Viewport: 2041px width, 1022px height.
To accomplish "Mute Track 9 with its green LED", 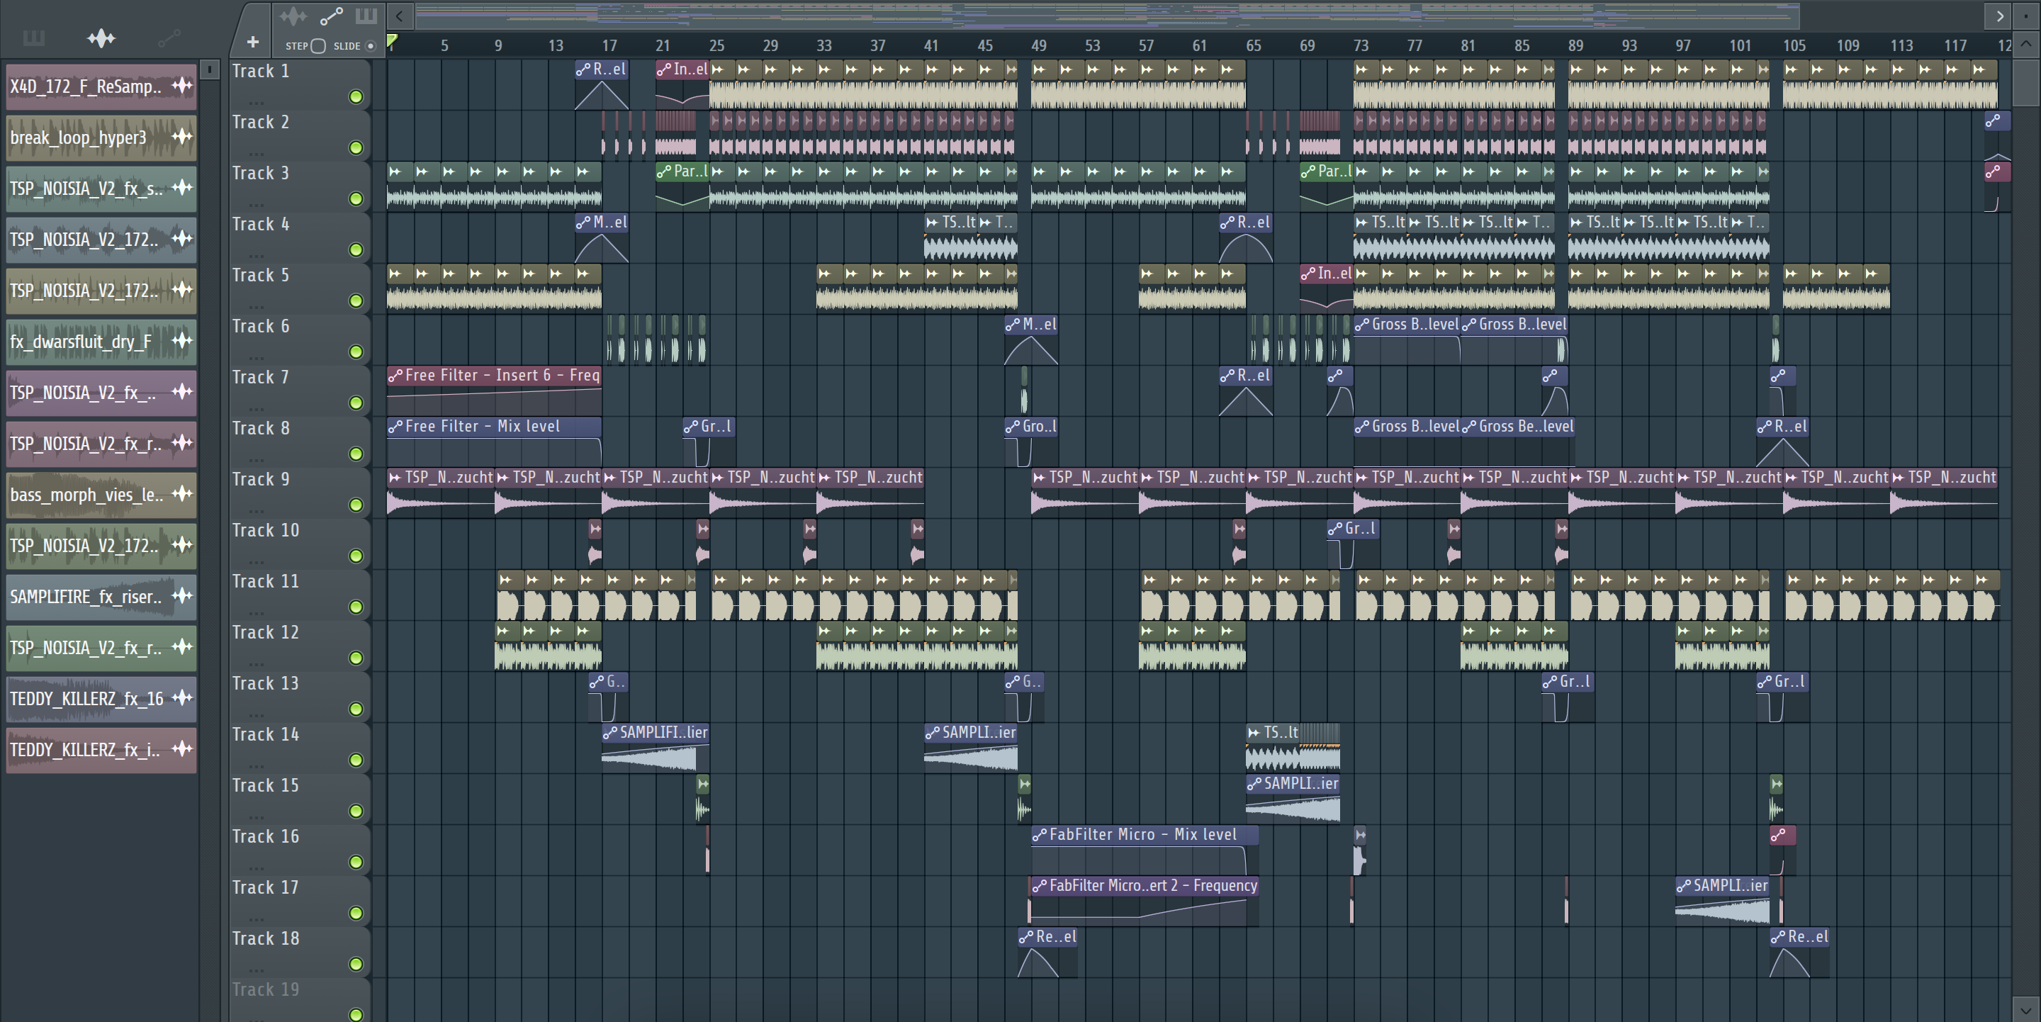I will (x=356, y=505).
